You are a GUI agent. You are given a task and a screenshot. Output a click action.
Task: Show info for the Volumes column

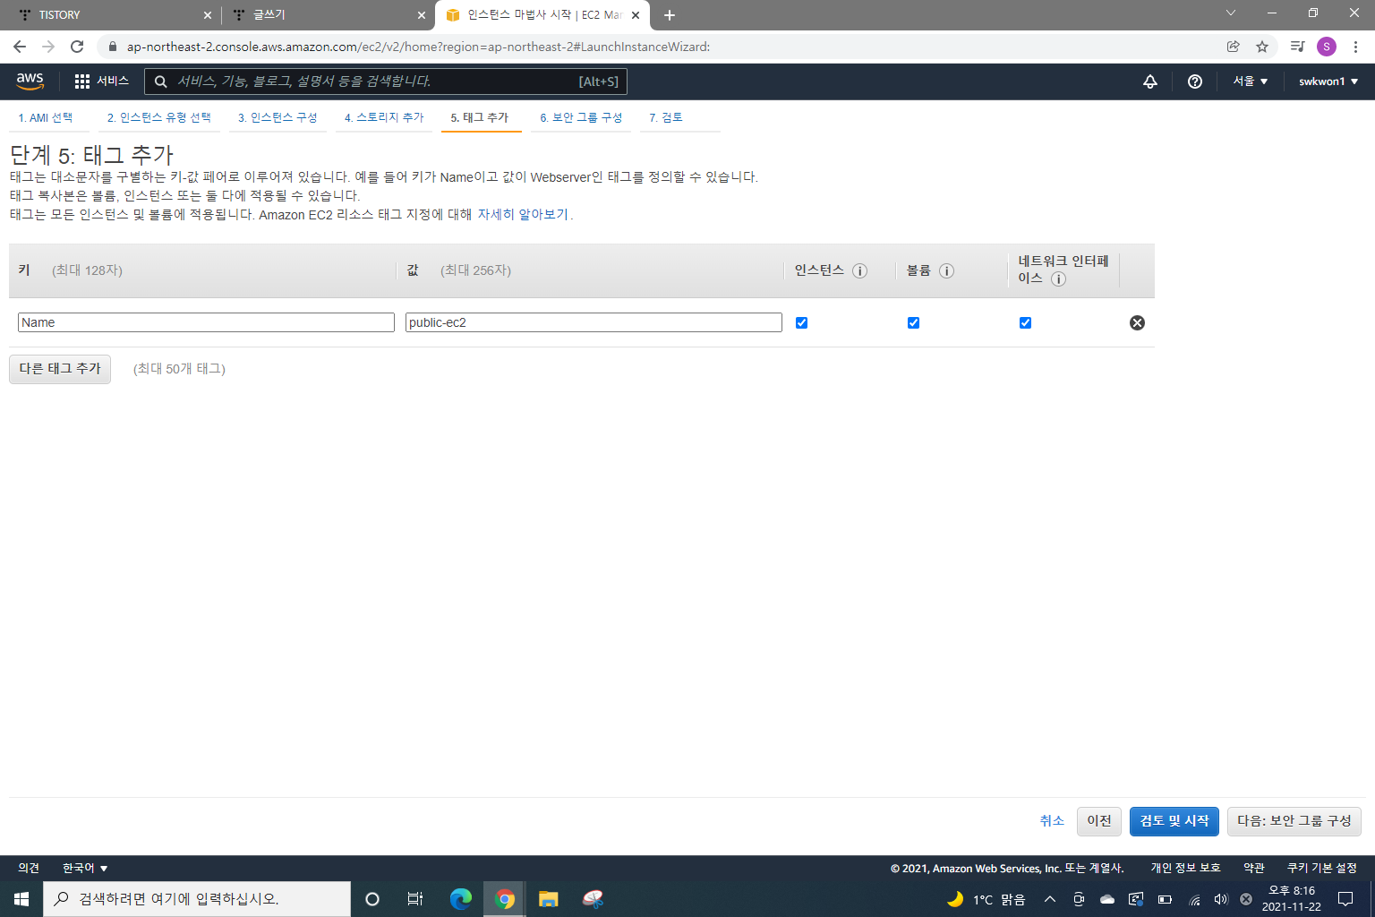point(946,270)
